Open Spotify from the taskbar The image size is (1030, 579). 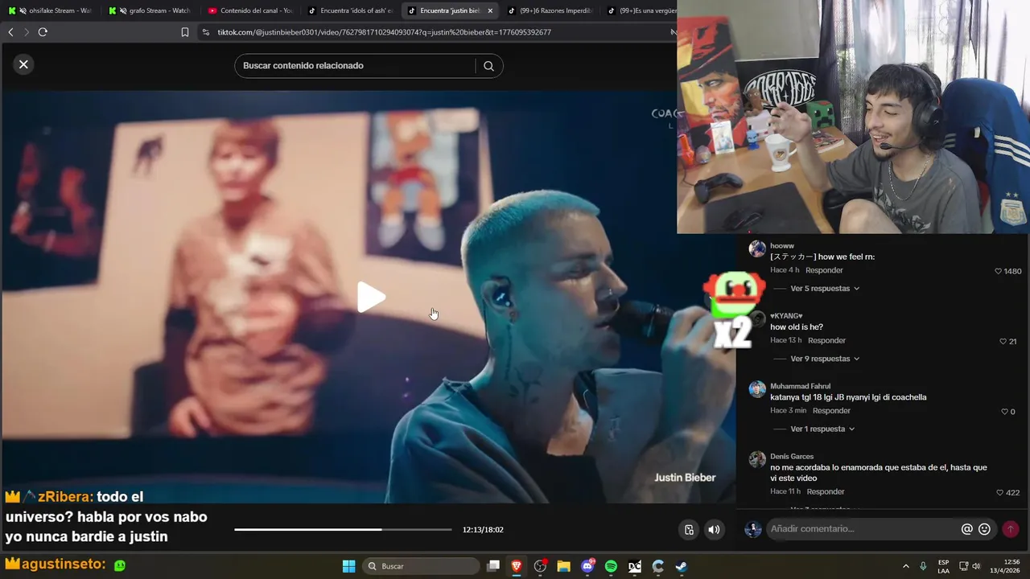click(x=611, y=566)
